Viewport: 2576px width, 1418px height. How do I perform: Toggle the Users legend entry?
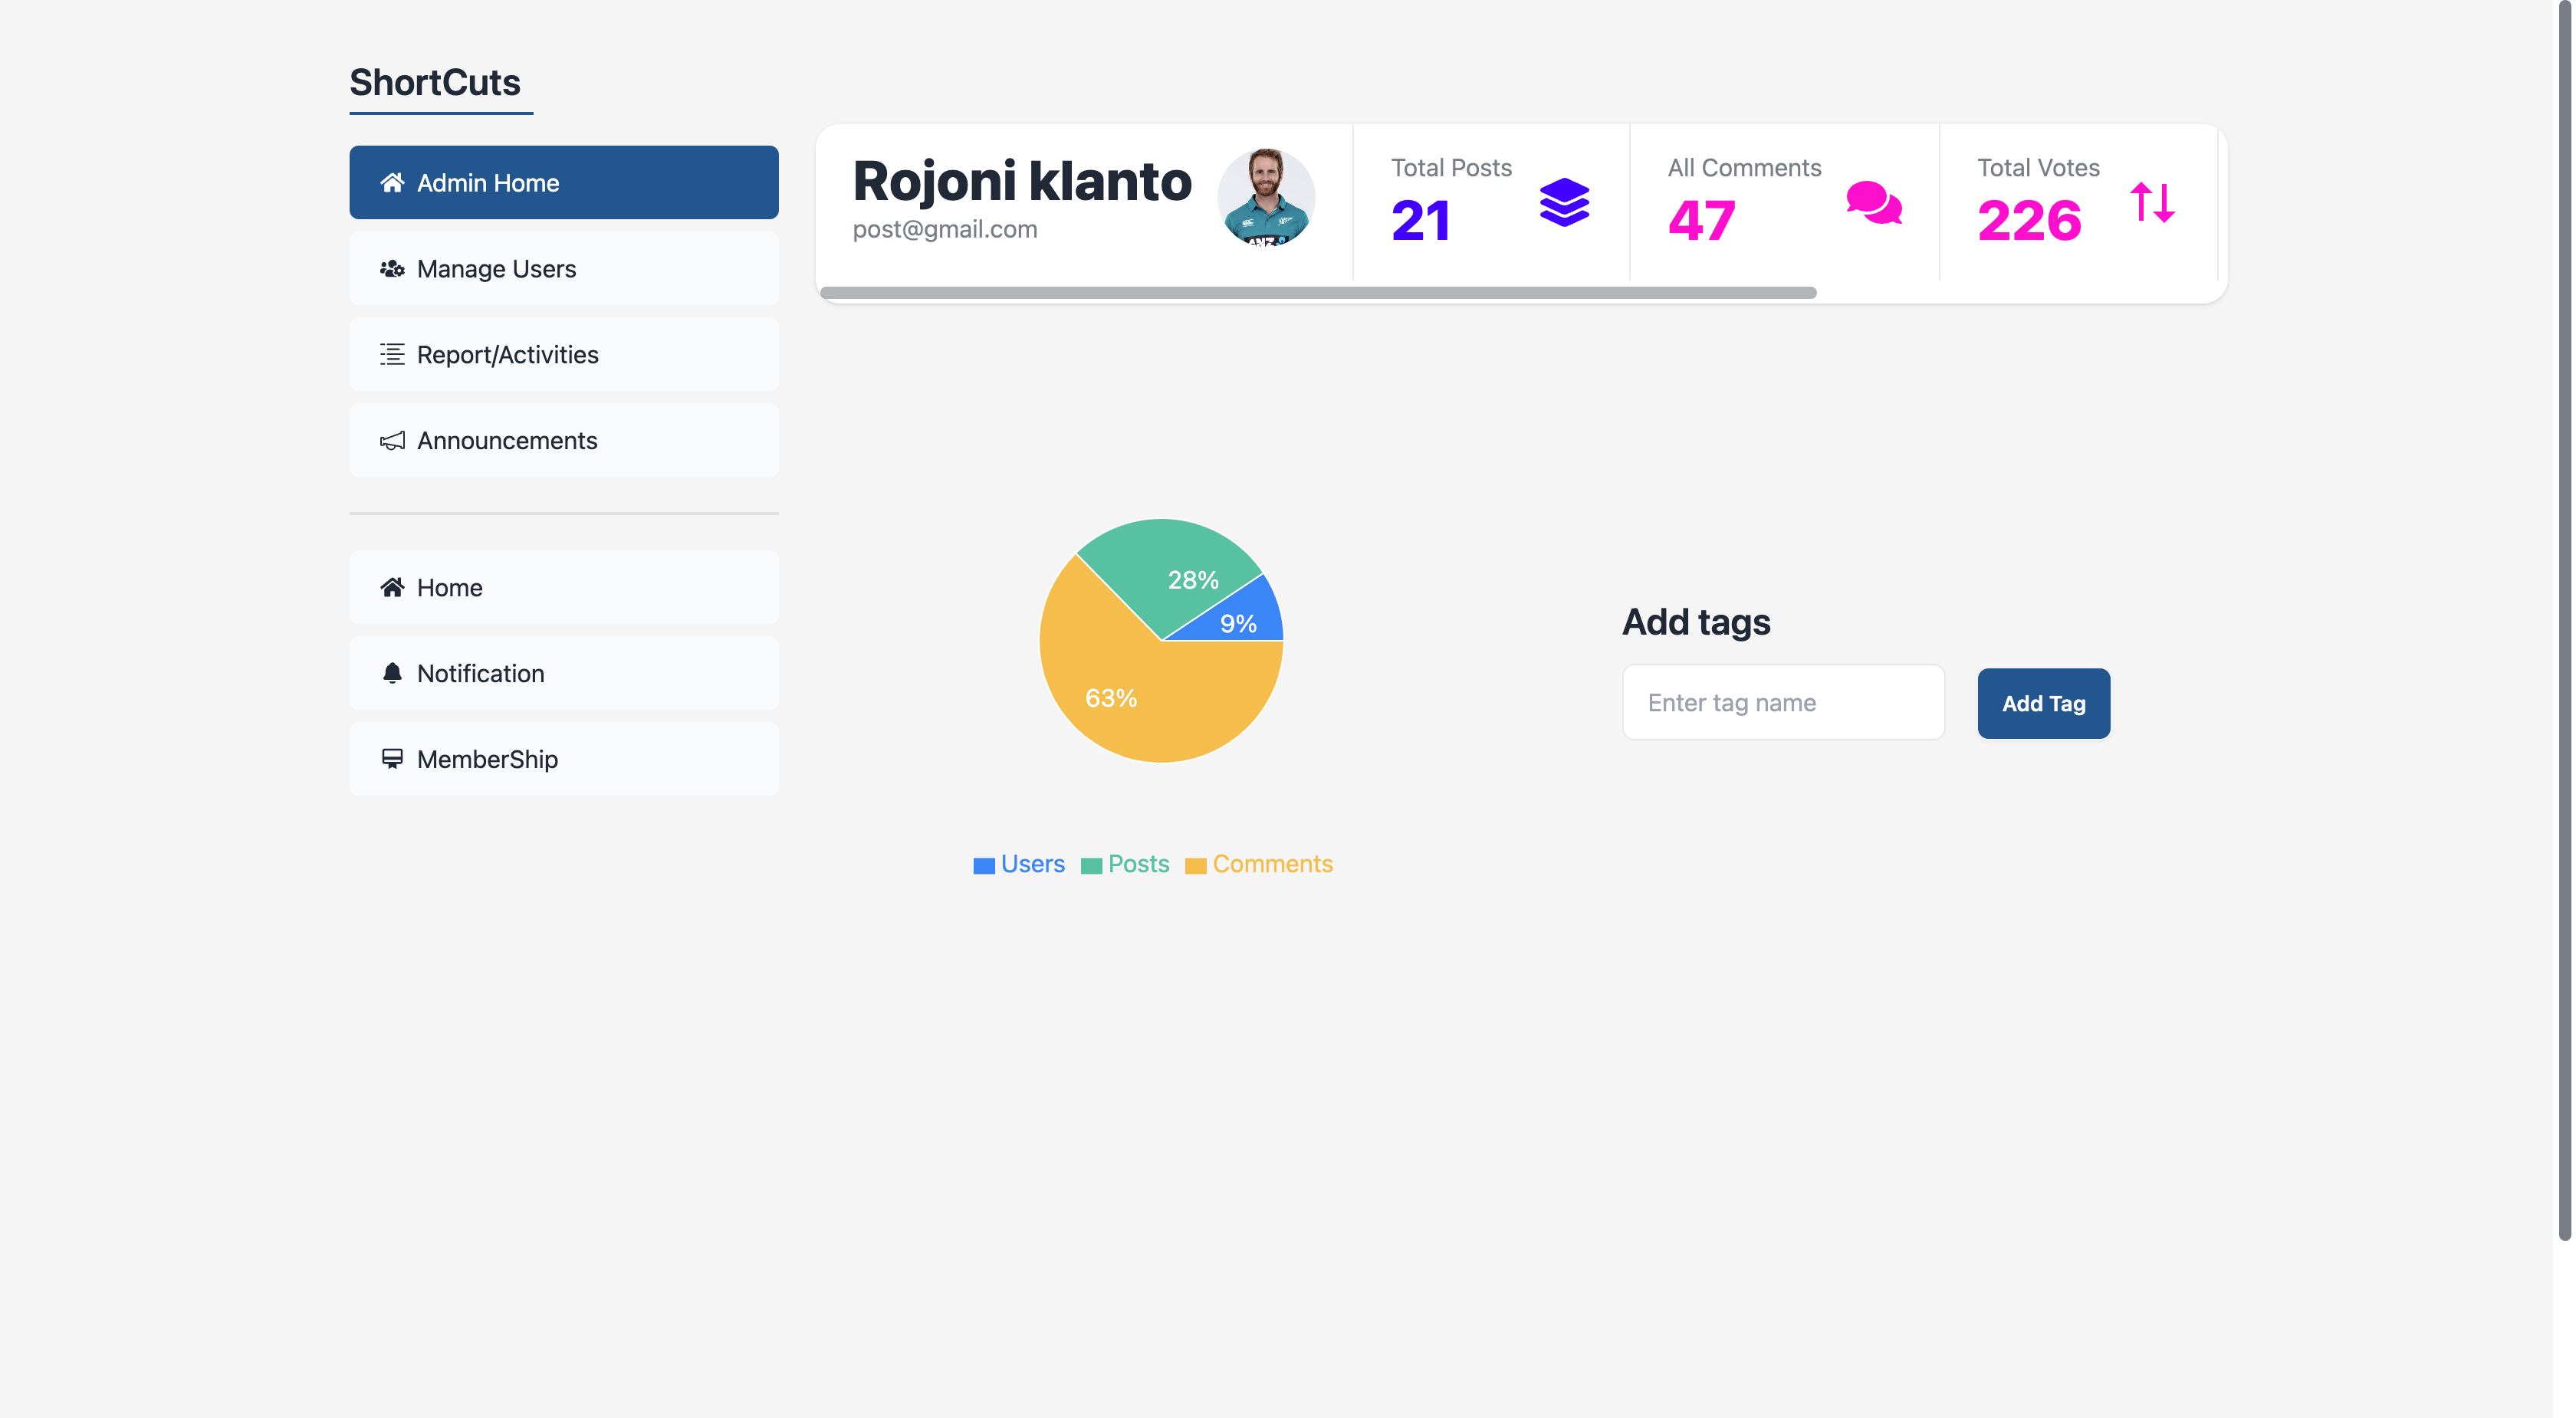point(1019,864)
